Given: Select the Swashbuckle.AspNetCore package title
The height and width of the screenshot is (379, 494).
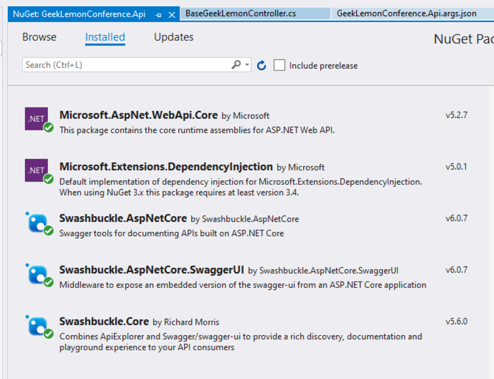Looking at the screenshot, I should (123, 218).
